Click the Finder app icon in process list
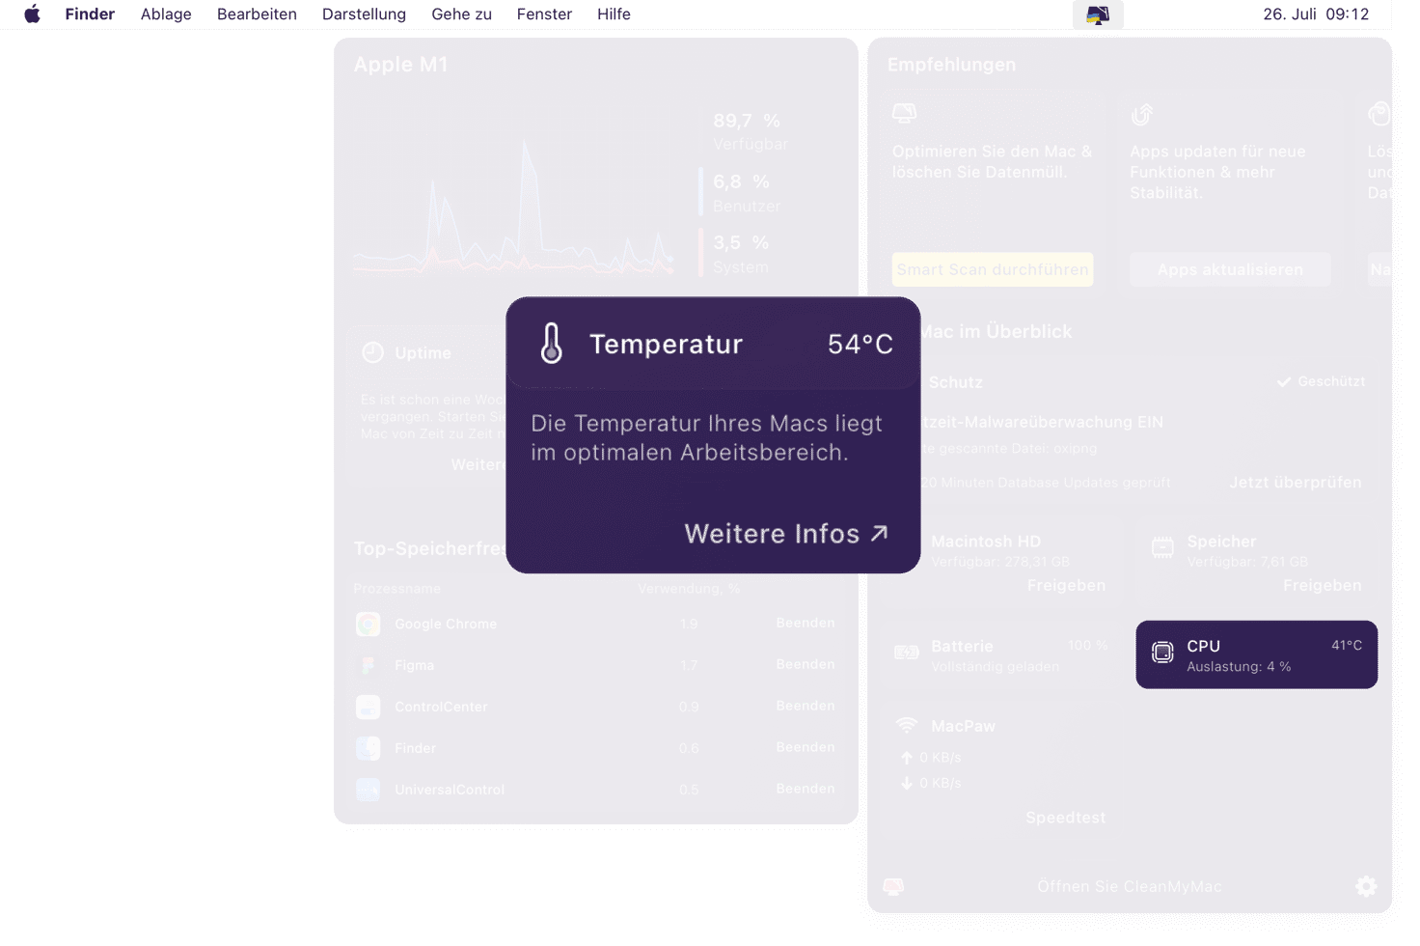This screenshot has height=946, width=1420. 368,748
